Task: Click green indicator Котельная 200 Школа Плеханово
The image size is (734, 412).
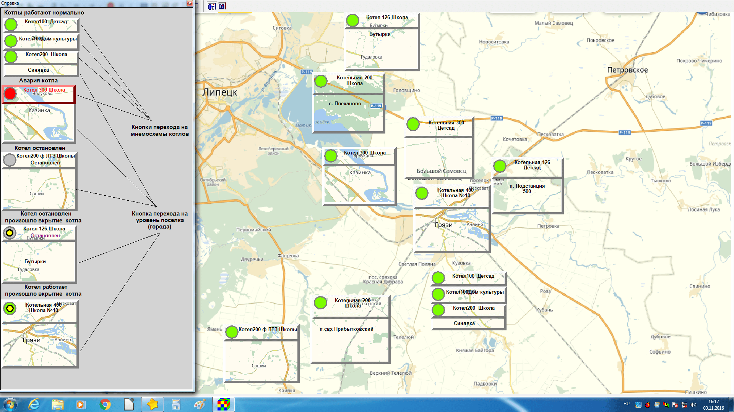Action: [321, 81]
